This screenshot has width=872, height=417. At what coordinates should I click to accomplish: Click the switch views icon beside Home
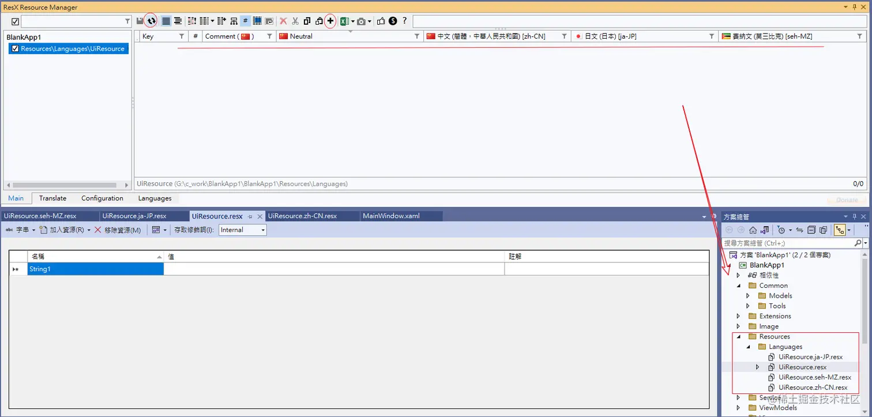point(765,230)
